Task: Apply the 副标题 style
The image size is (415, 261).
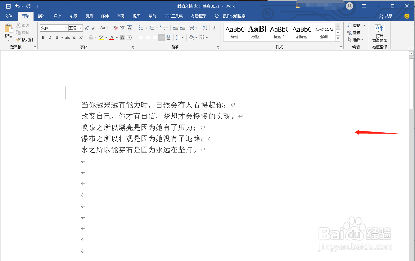Action: [301, 32]
